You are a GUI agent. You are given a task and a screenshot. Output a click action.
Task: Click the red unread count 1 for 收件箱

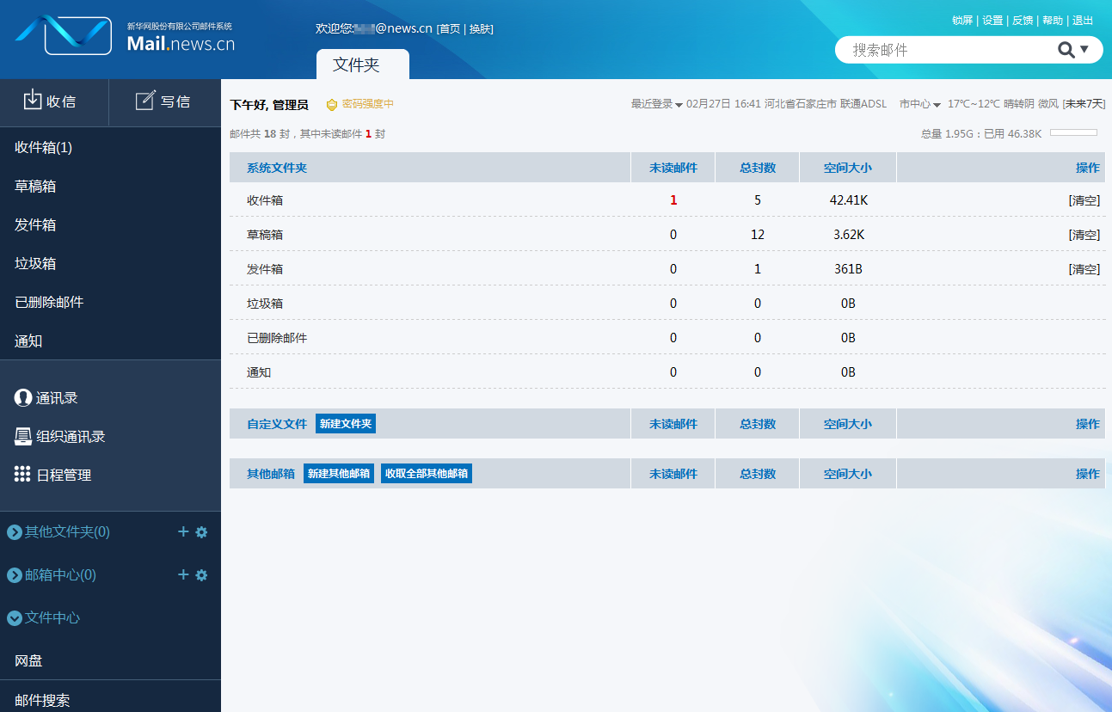(673, 200)
